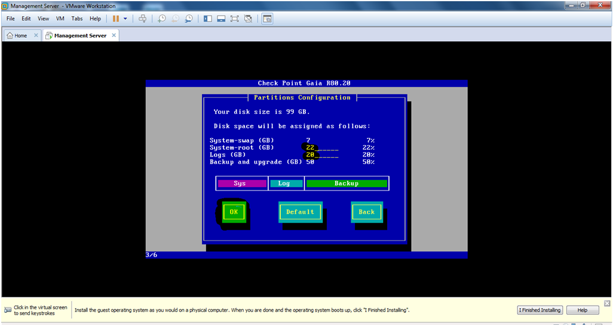Close the Management Server tab
Viewport: 616px width, 326px height.
[114, 35]
